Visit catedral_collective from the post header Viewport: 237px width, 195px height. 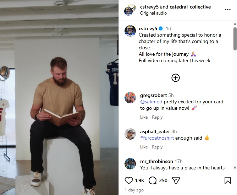coord(190,7)
